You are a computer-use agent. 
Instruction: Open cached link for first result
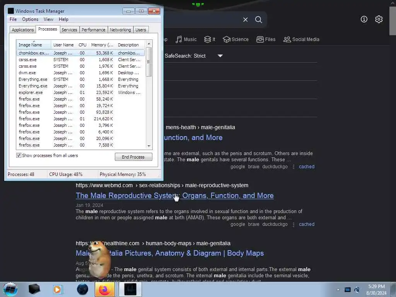[x=307, y=167]
